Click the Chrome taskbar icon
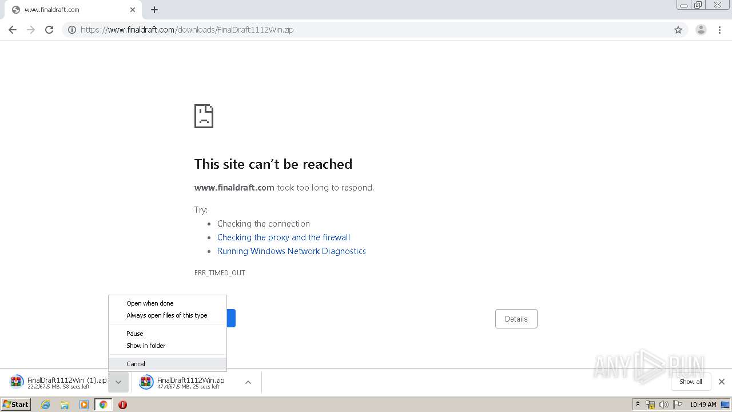The height and width of the screenshot is (412, 732). coord(104,405)
